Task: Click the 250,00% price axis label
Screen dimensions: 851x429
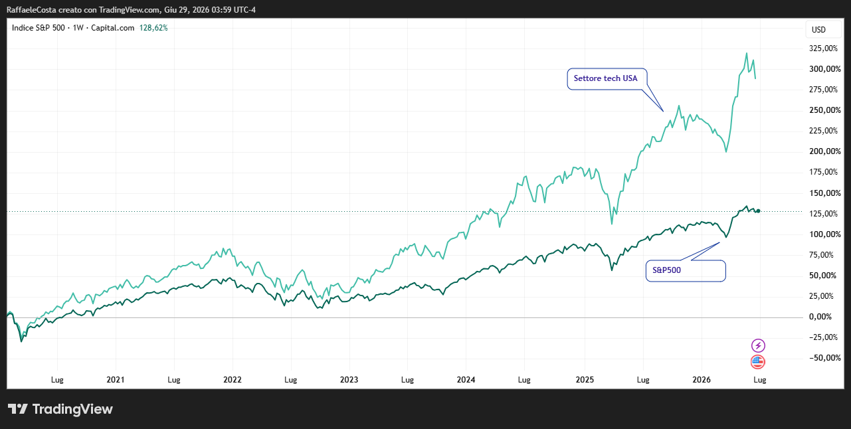Action: pos(824,110)
